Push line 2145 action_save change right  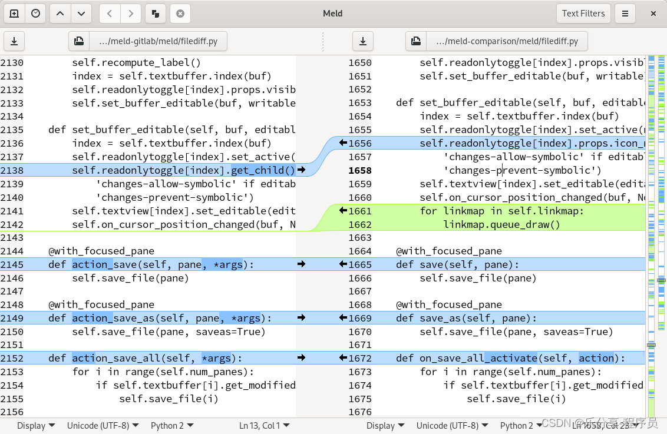pos(302,264)
